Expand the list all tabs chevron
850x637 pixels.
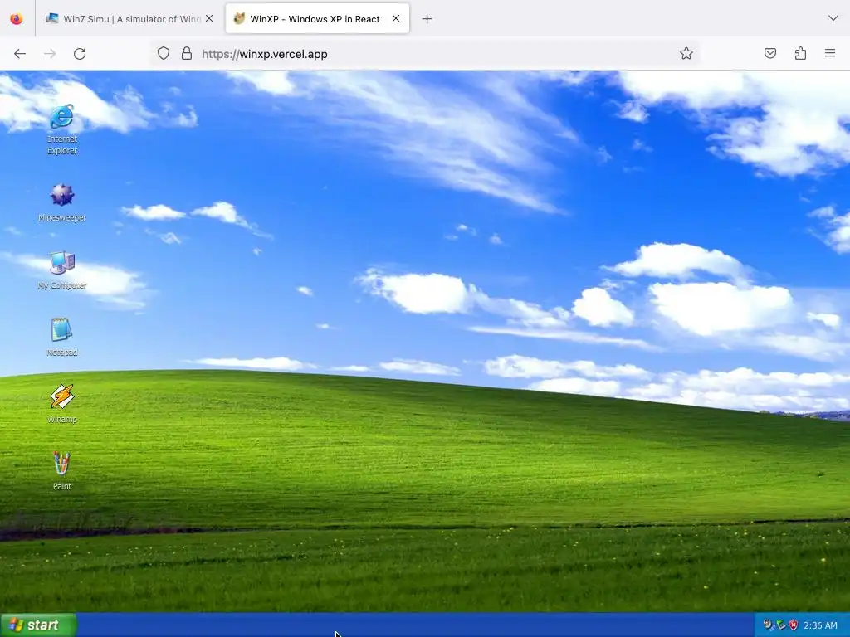833,18
